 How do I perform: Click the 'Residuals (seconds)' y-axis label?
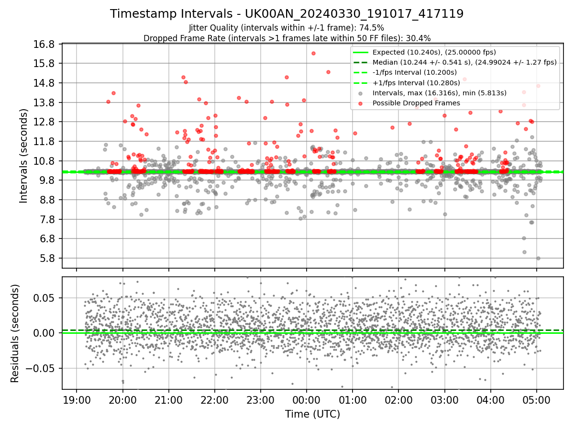[15, 333]
